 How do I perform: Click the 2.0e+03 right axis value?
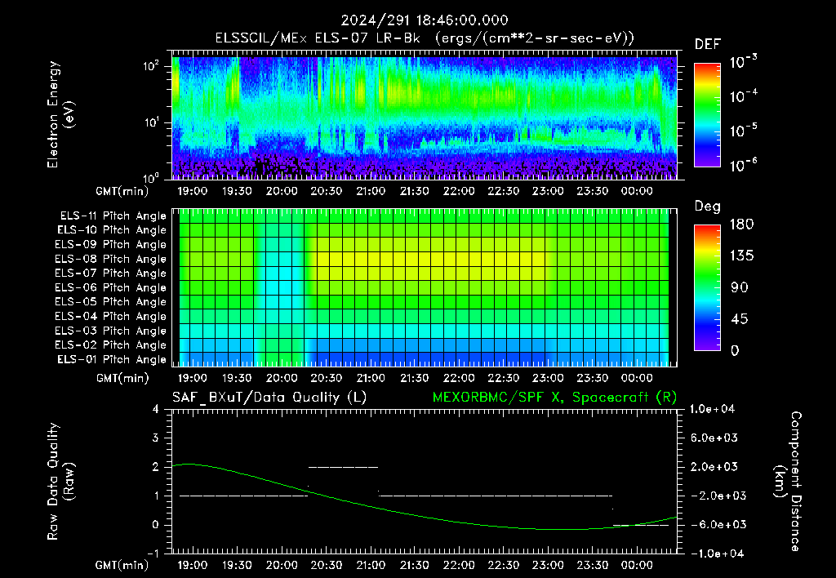click(x=714, y=467)
